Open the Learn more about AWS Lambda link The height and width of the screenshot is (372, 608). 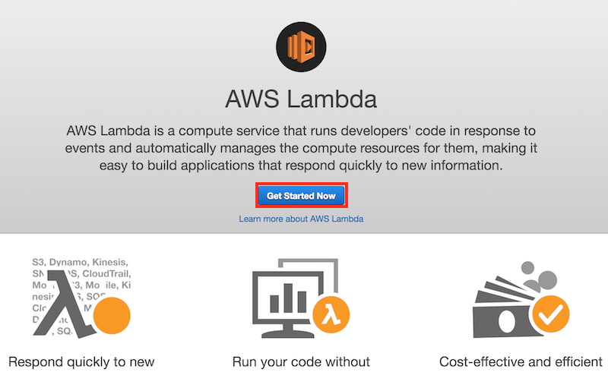point(301,219)
